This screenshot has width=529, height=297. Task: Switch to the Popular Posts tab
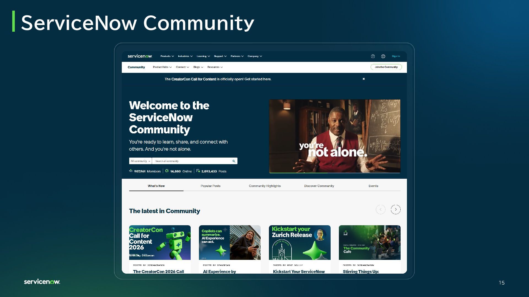coord(210,186)
